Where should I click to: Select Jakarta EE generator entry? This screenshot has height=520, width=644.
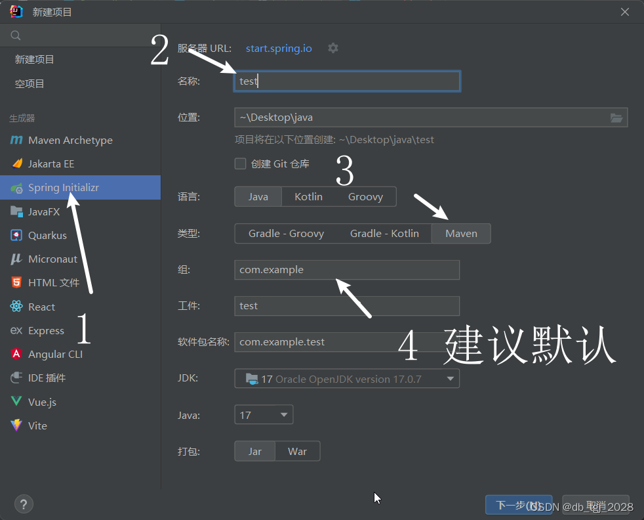click(80, 163)
